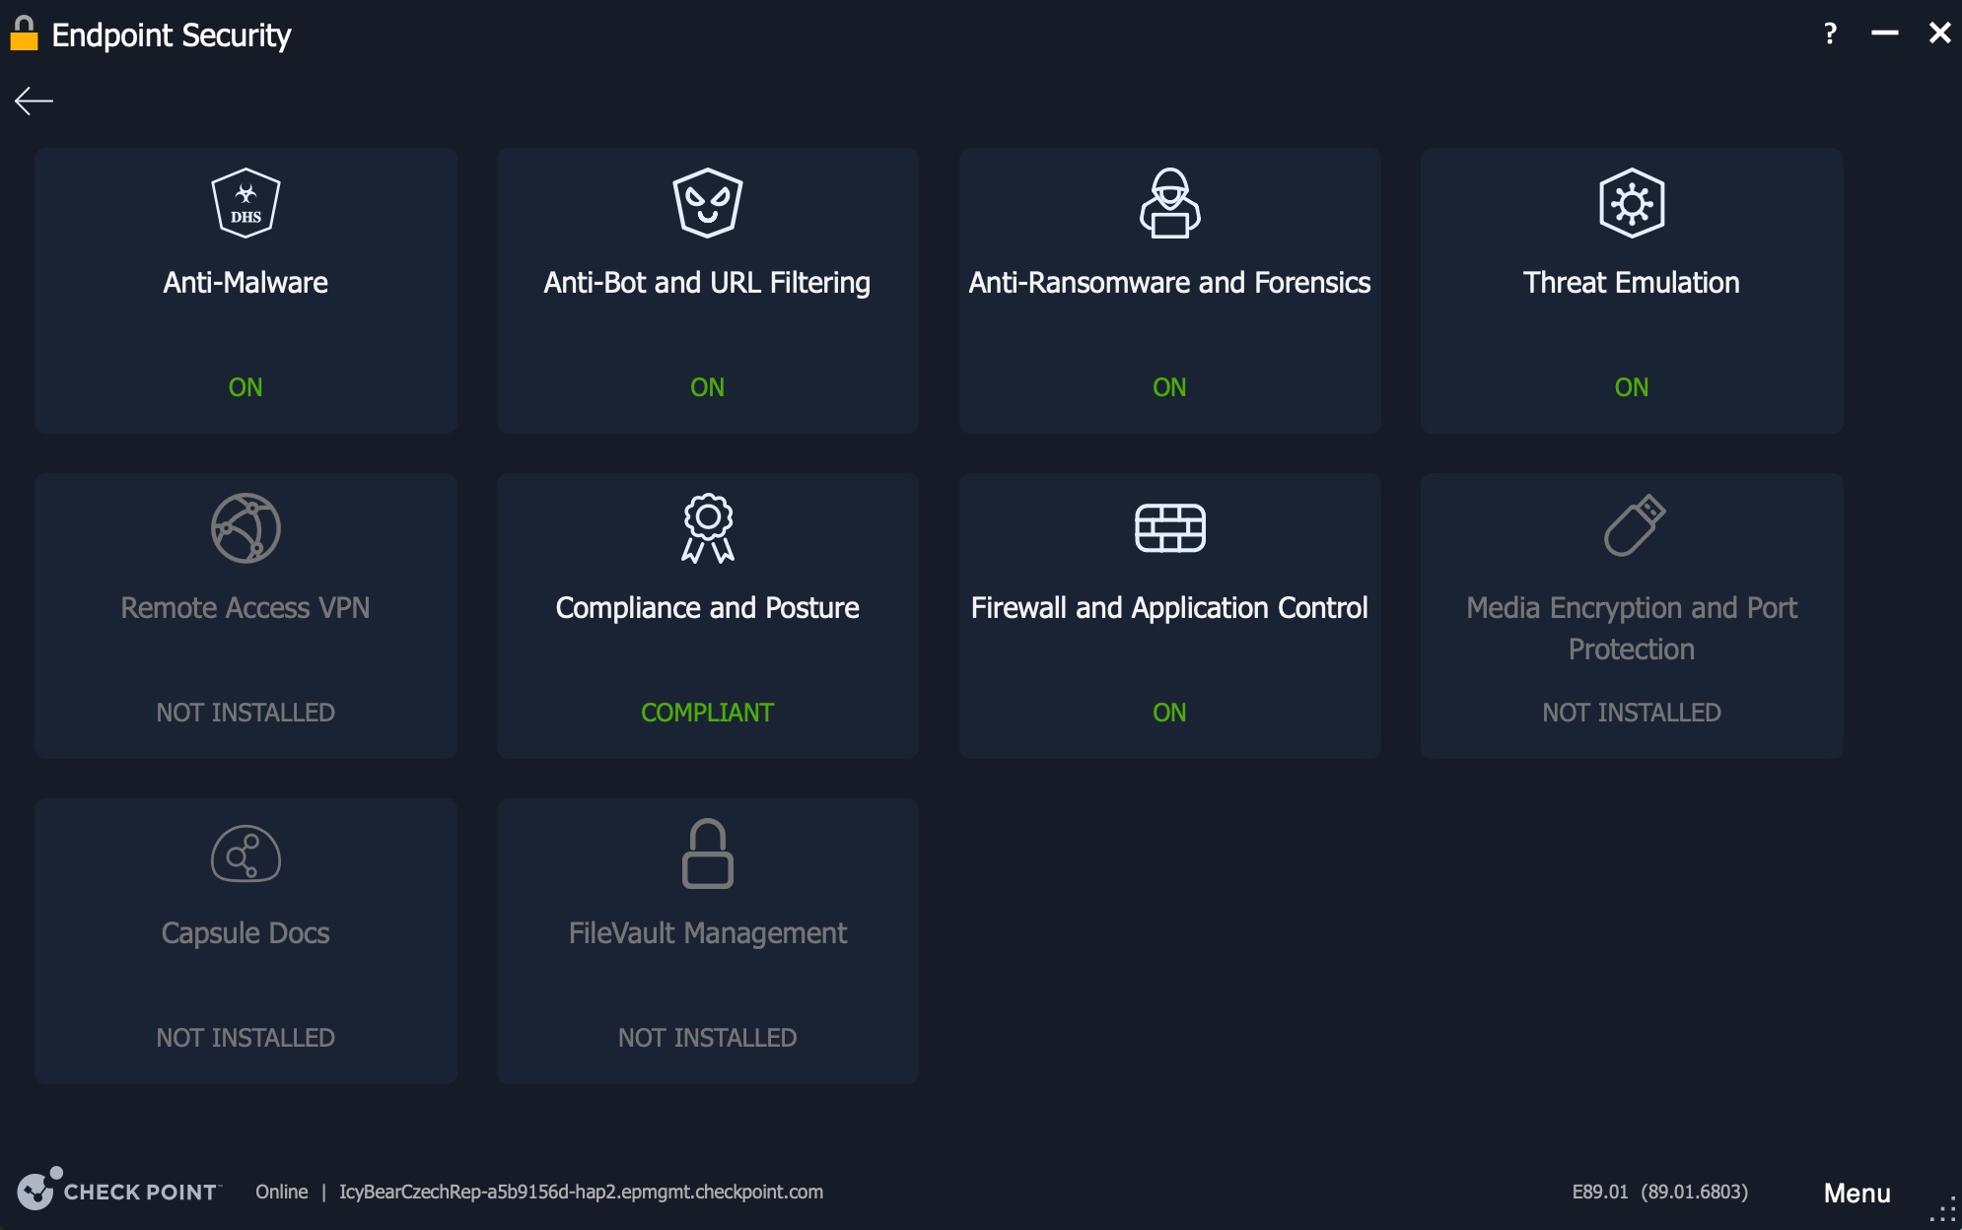The height and width of the screenshot is (1230, 1962).
Task: Click the ON status under Threat Emulation
Action: click(1632, 387)
